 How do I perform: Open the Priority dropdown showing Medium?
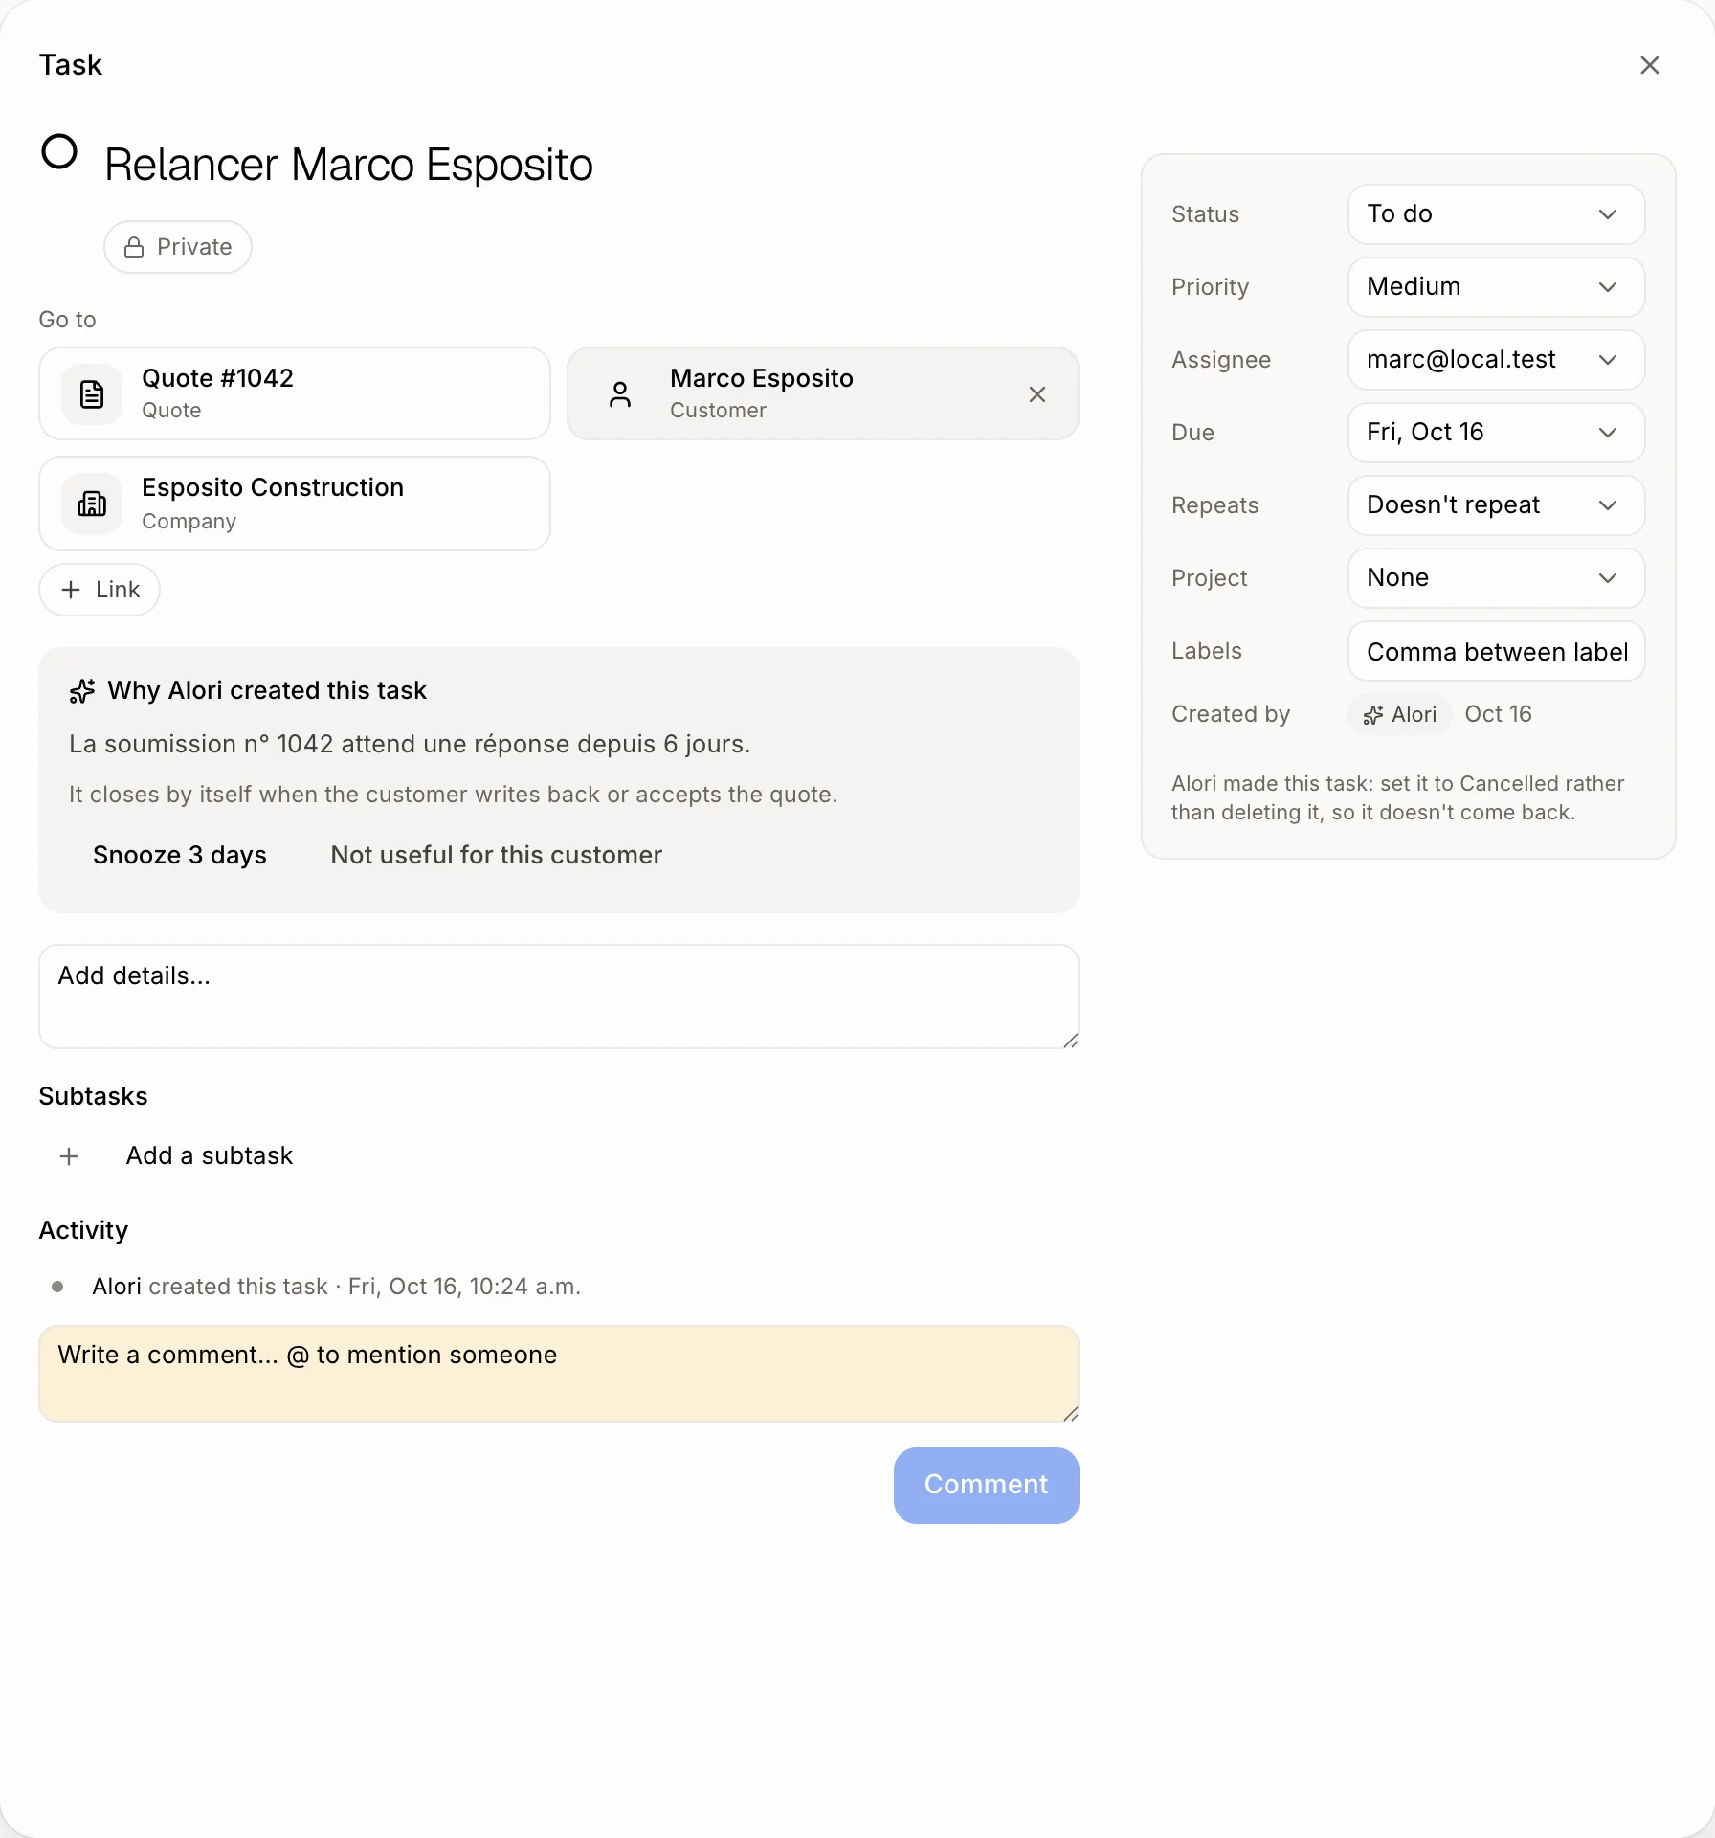click(x=1496, y=287)
